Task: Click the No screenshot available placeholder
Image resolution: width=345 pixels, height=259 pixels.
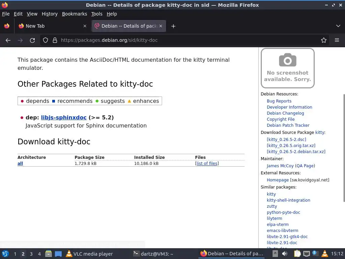Action: [288, 68]
